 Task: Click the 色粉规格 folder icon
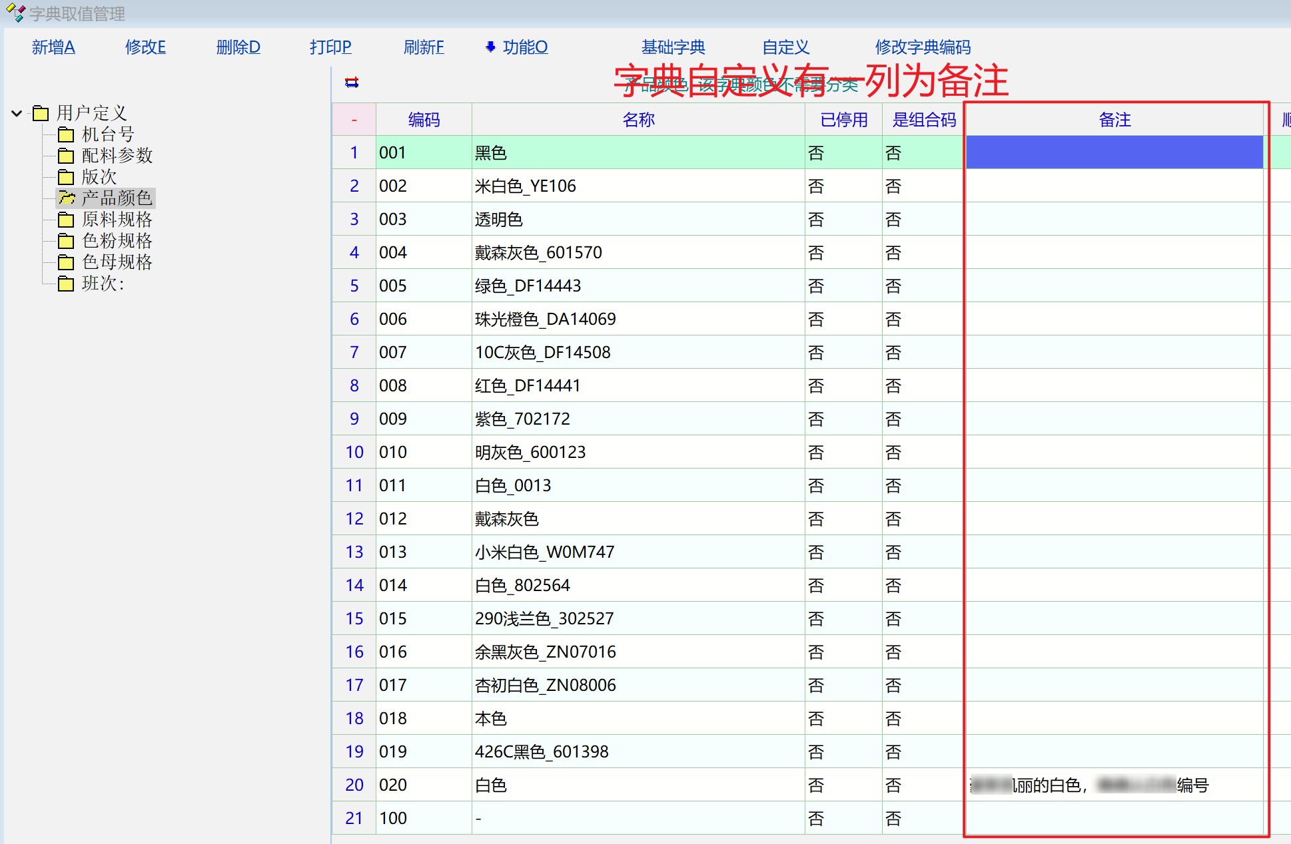coord(66,241)
